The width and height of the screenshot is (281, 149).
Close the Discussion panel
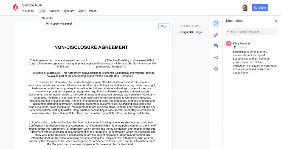pos(276,21)
